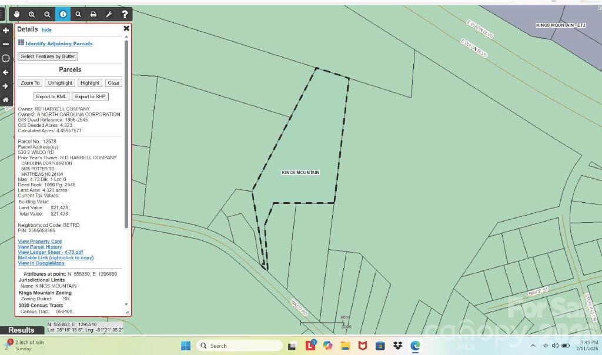This screenshot has width=602, height=355.
Task: Open the Help question mark
Action: pyautogui.click(x=124, y=14)
